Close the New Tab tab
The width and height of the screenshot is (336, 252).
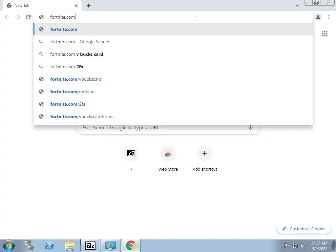pos(76,6)
